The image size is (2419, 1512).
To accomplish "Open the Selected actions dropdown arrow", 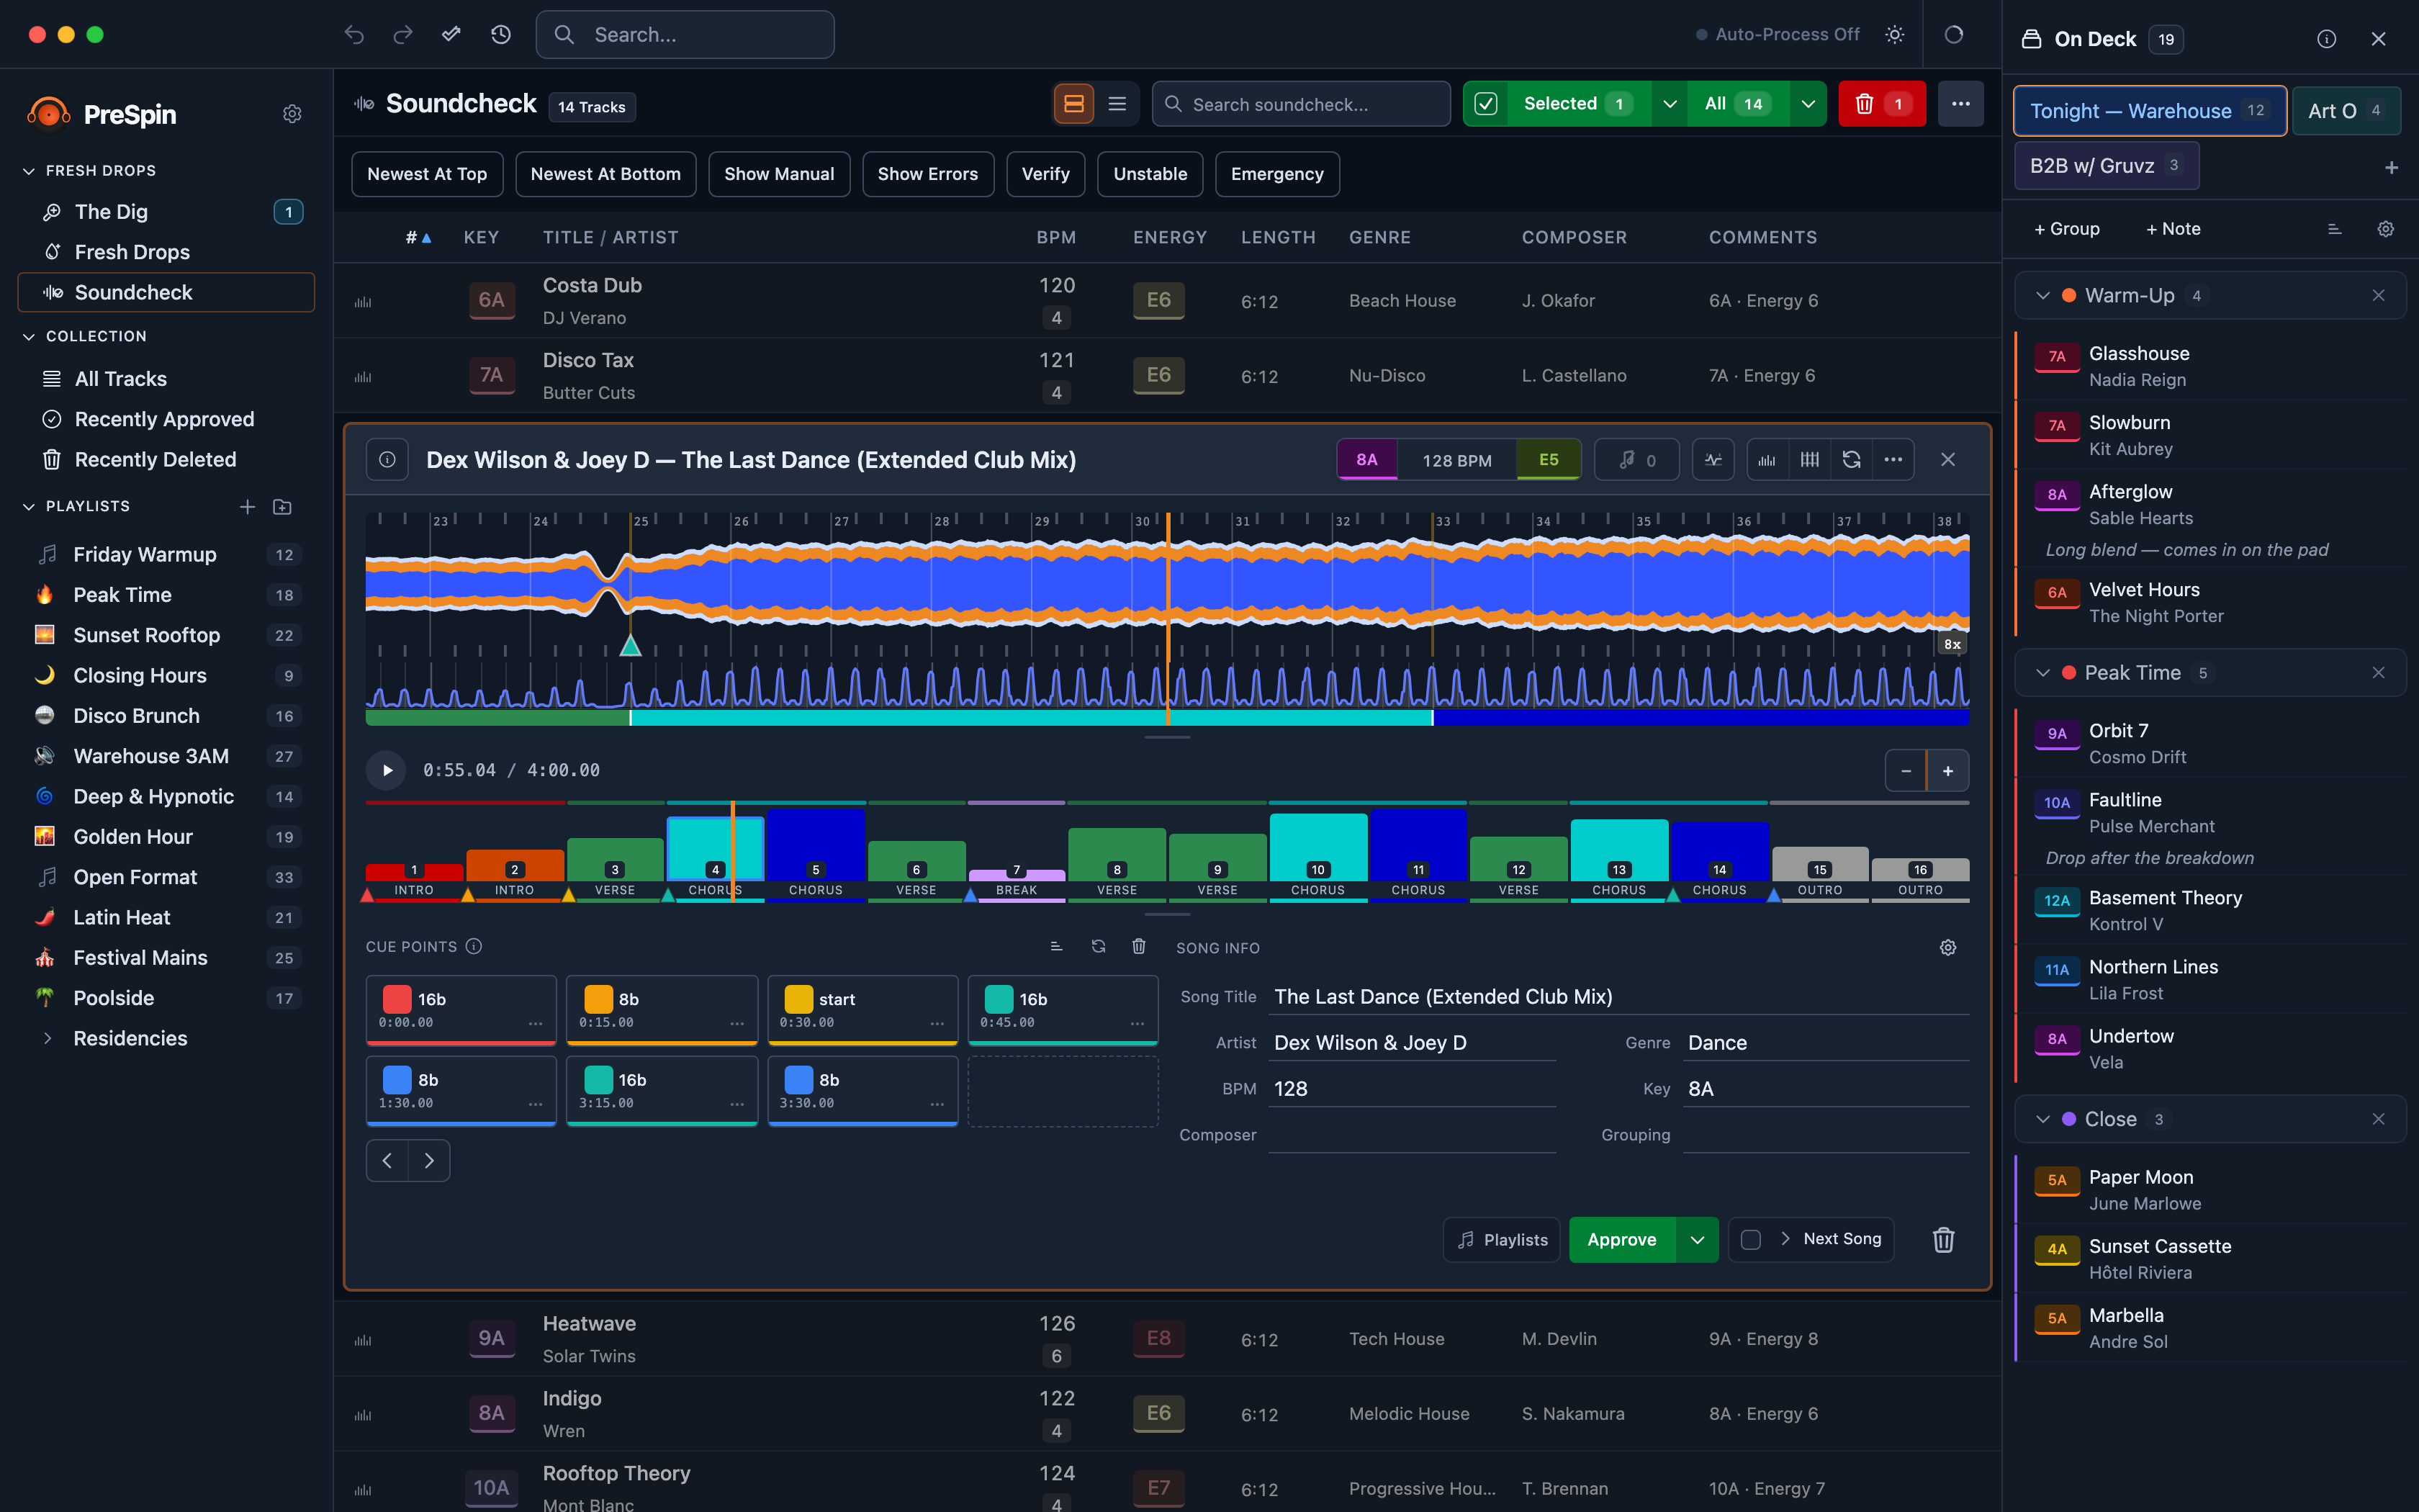I will pyautogui.click(x=1670, y=104).
